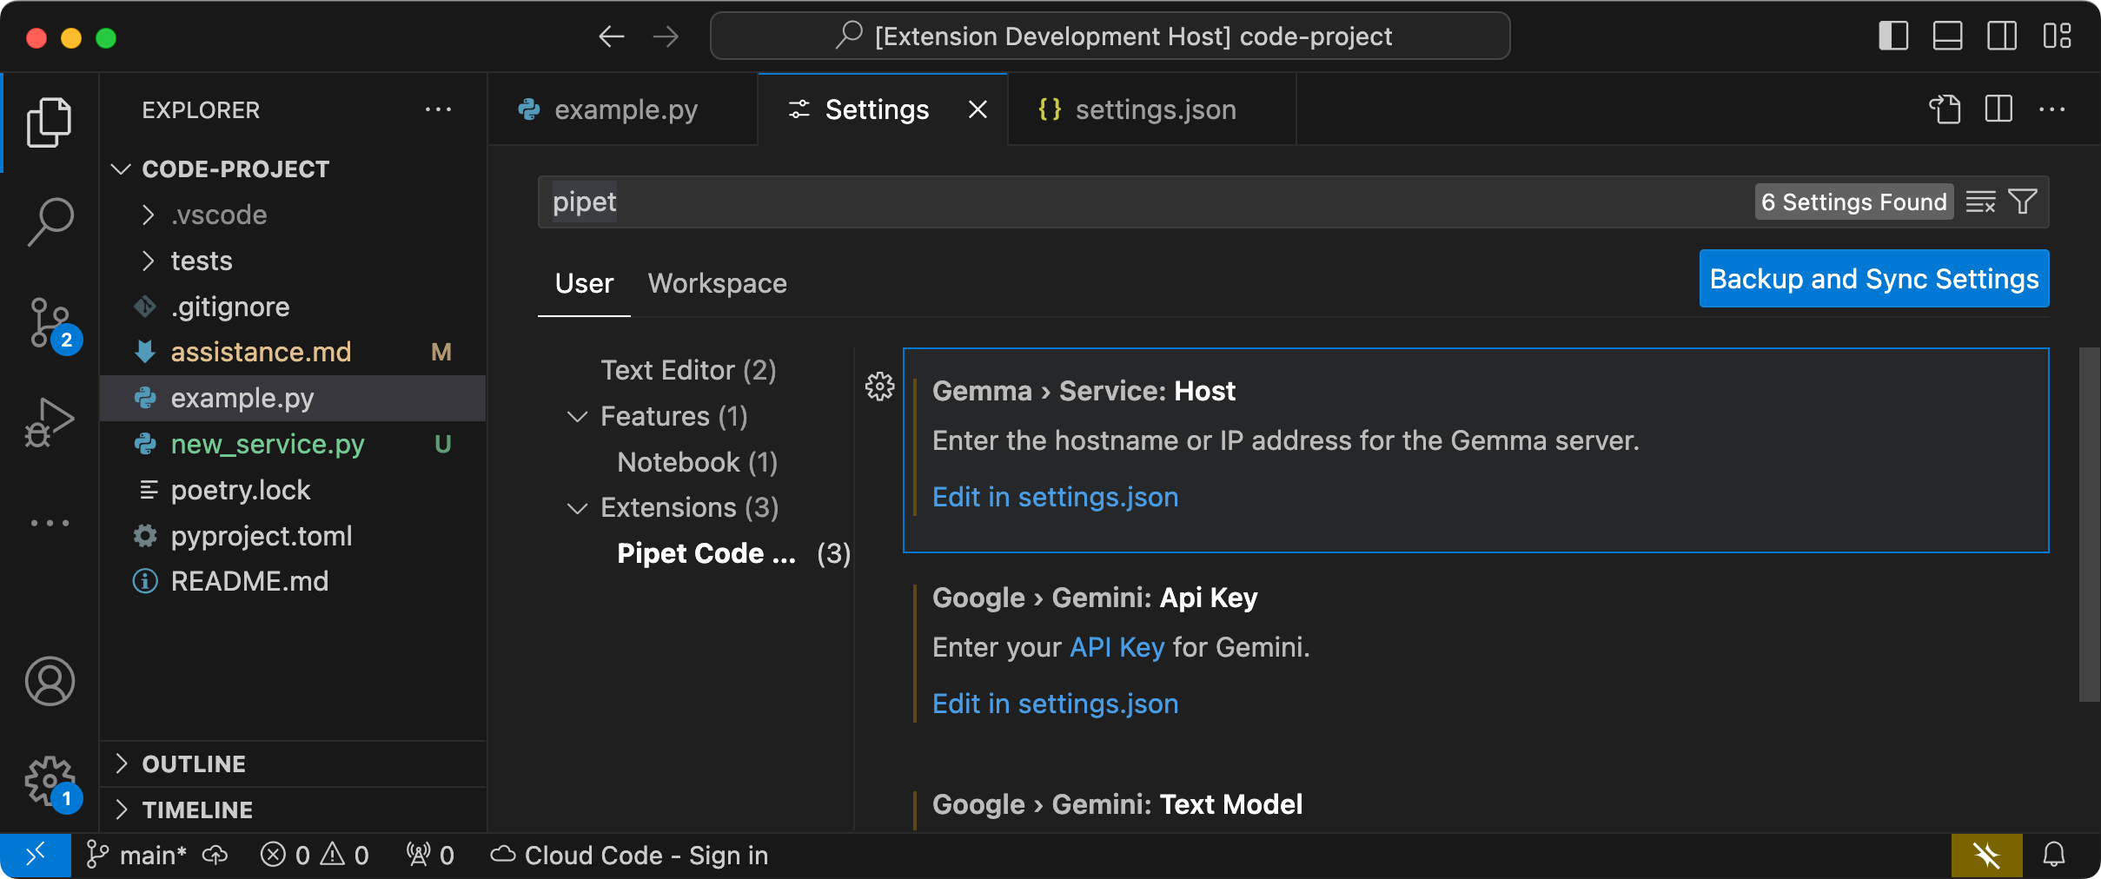Toggle the bottom panel visibility
The height and width of the screenshot is (879, 2101).
click(x=1946, y=36)
